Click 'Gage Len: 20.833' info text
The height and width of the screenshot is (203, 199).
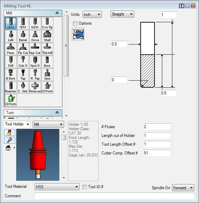coord(83,155)
